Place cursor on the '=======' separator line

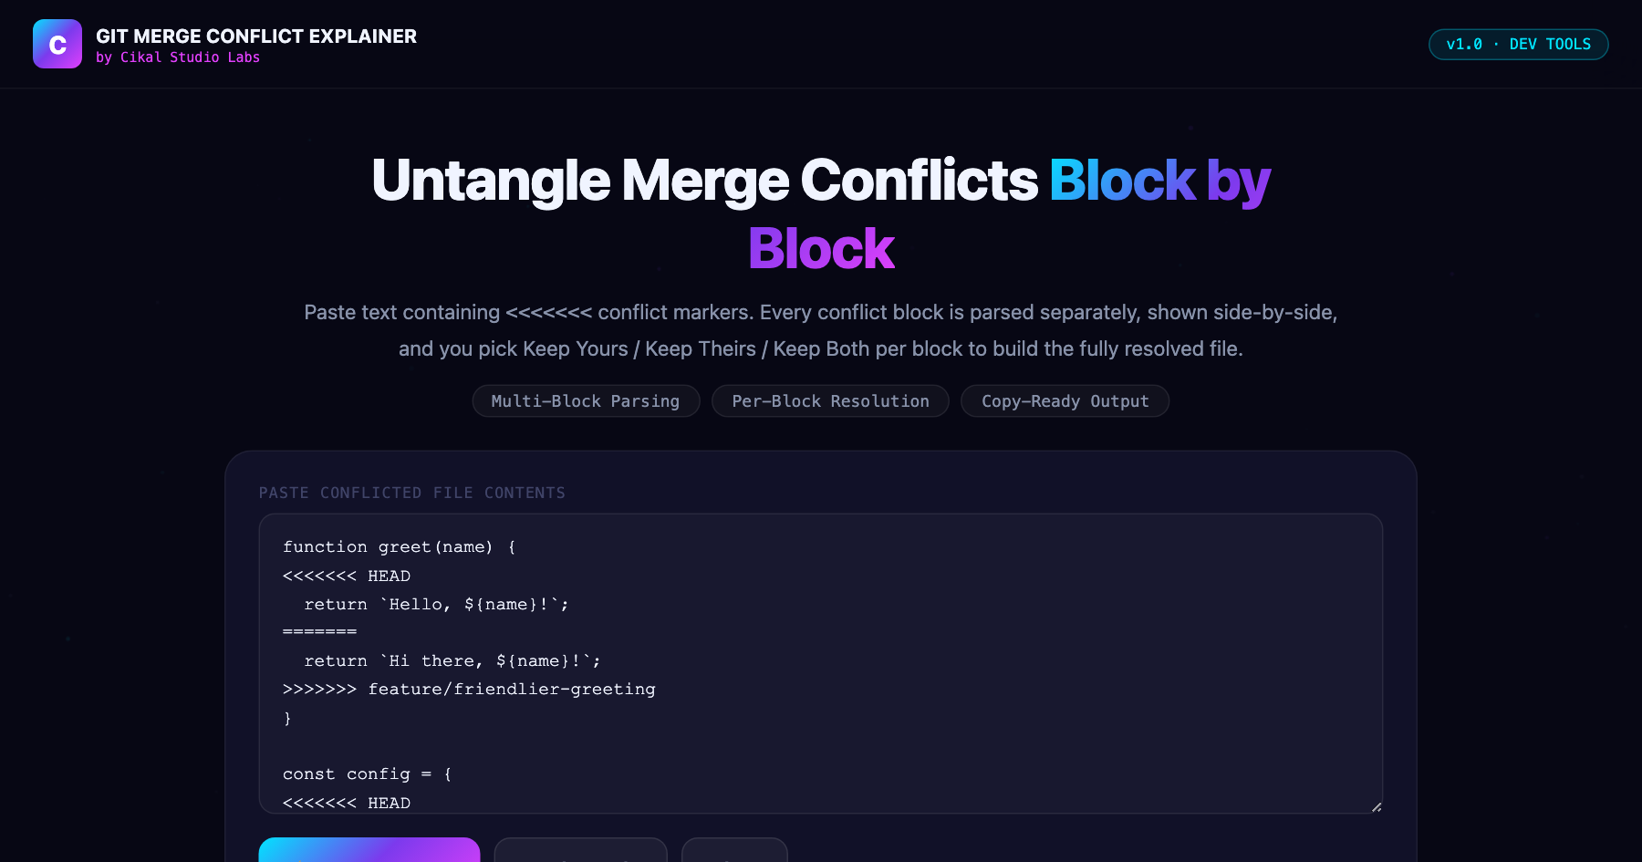pos(319,632)
